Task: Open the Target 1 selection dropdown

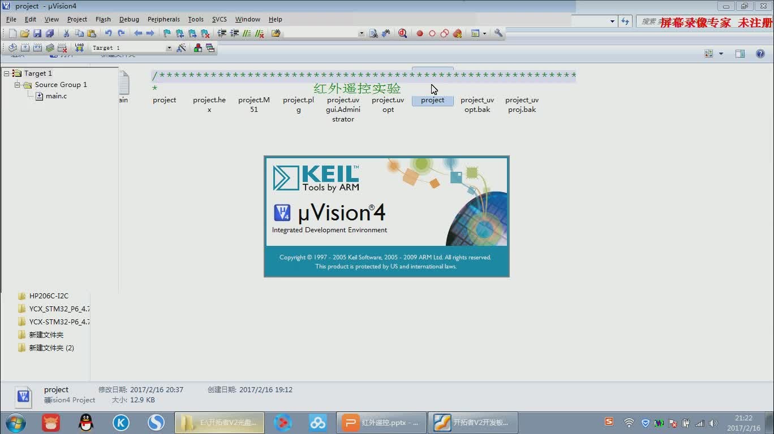Action: click(x=169, y=48)
